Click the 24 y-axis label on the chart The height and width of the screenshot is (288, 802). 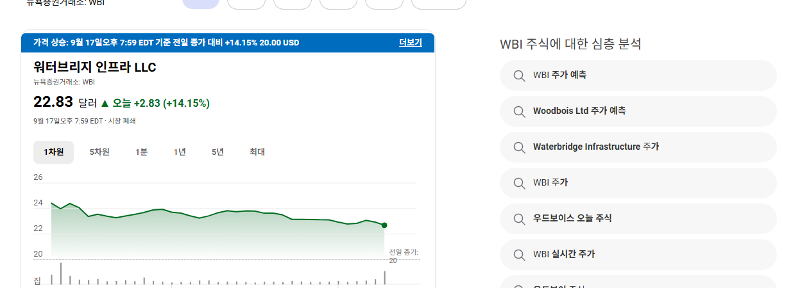(x=38, y=203)
